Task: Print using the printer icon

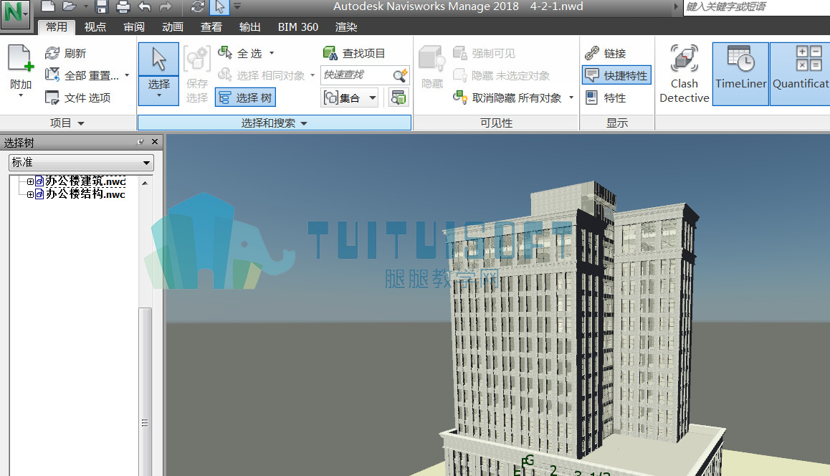Action: pos(123,6)
